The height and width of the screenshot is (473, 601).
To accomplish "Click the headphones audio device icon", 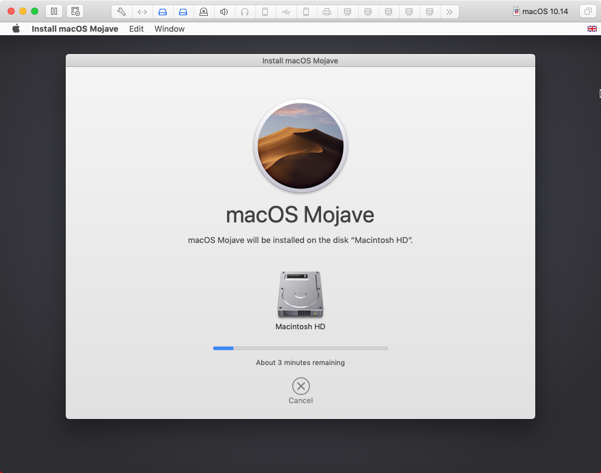I will [245, 11].
